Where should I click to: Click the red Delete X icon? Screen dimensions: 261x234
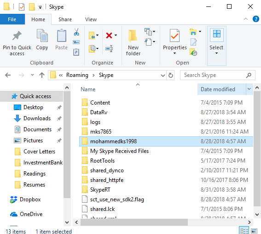109,35
